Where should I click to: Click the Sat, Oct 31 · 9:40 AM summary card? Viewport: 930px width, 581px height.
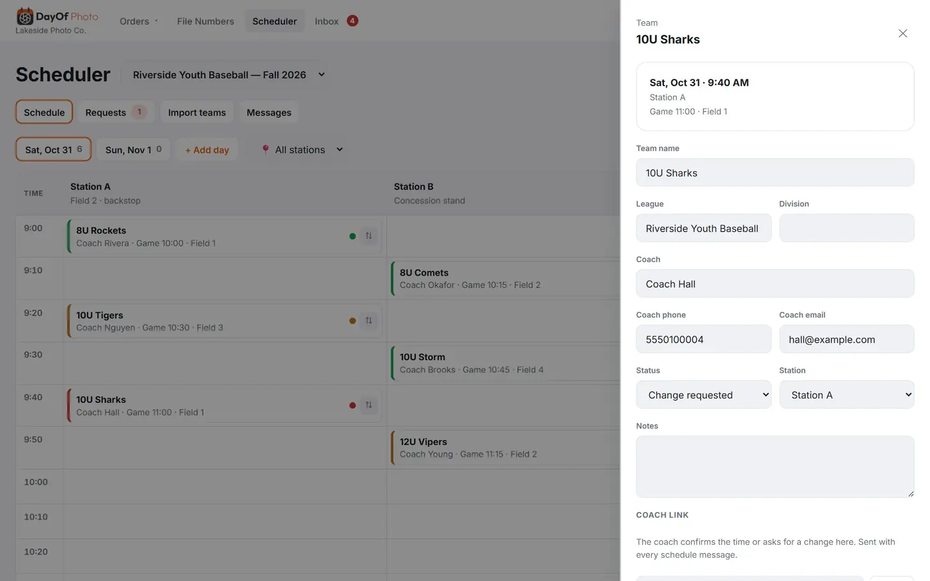pos(775,97)
